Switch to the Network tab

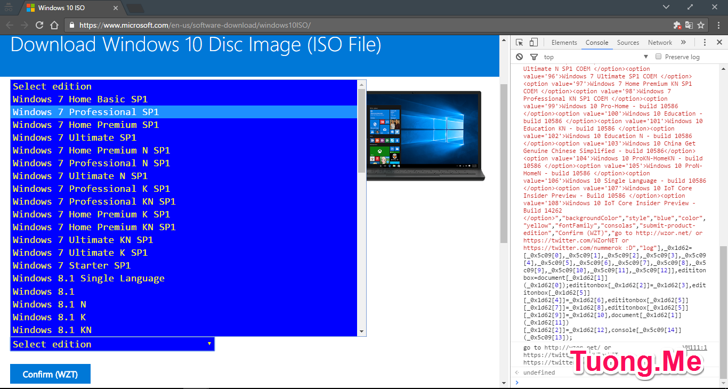pos(660,43)
